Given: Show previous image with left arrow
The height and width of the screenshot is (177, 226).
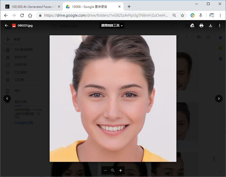Looking at the screenshot, I should point(7,98).
